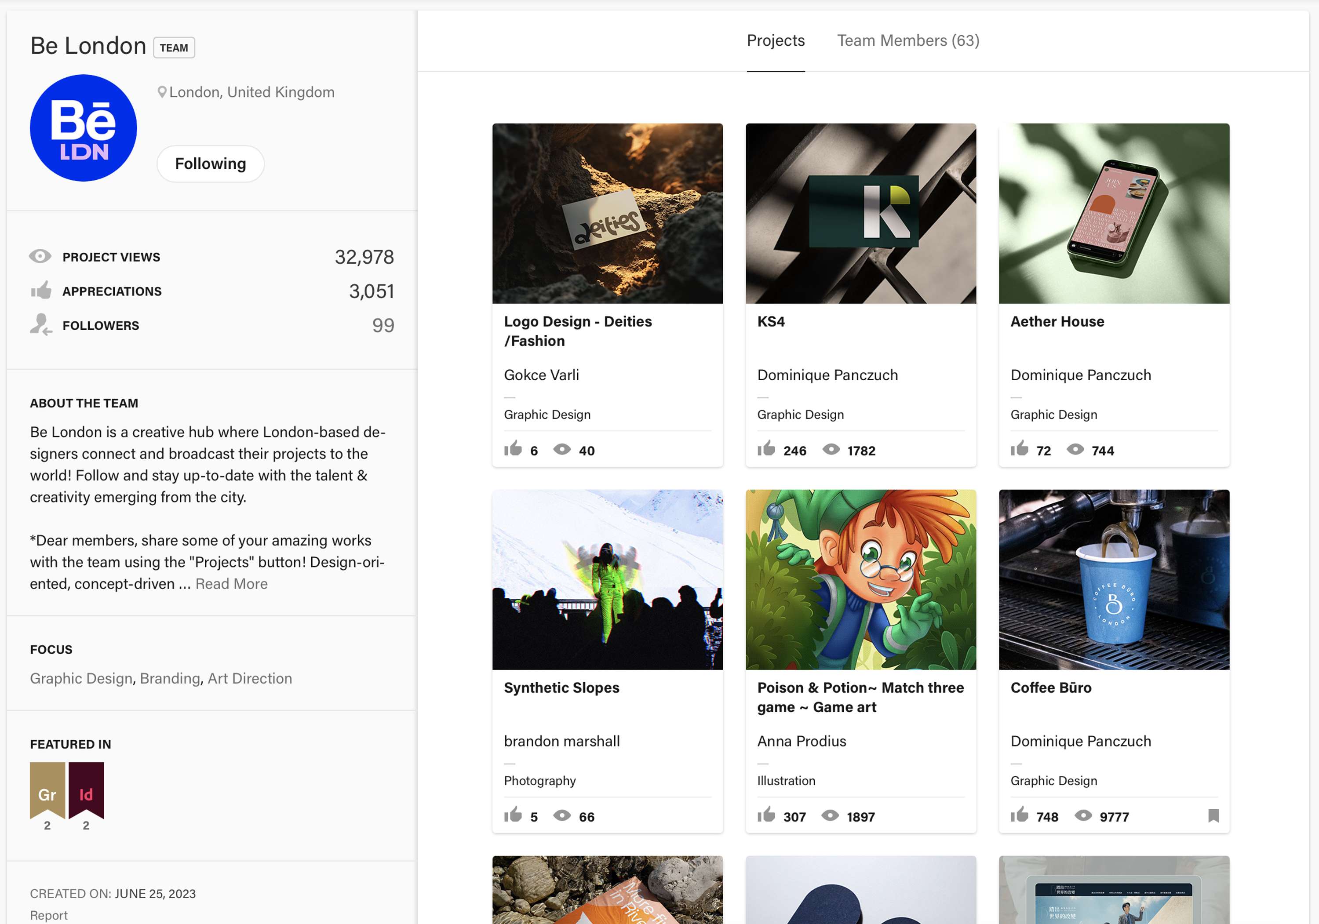
Task: Click Graphic Design category on Coffee Būro card
Action: [1053, 781]
